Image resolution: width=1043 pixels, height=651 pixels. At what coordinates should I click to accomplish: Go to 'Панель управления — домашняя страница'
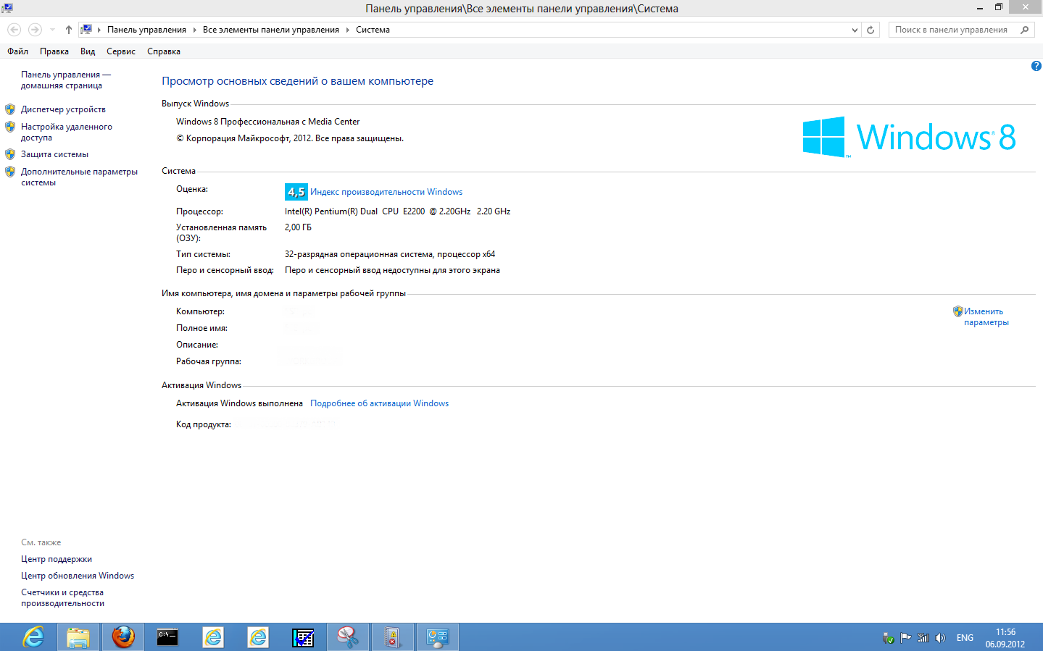(x=66, y=80)
